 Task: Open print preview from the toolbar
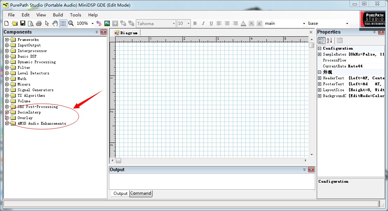point(31,23)
